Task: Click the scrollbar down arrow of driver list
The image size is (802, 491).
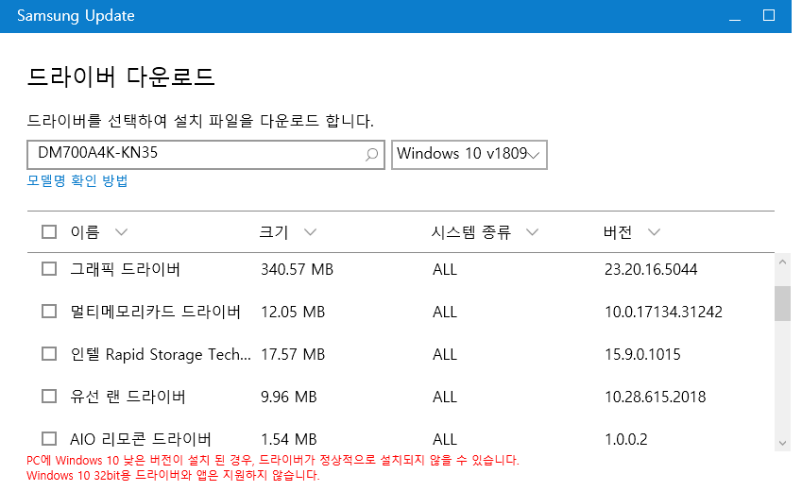Action: coord(782,443)
